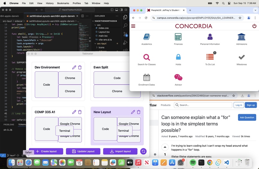Click the Import layout button

pyautogui.click(x=120, y=151)
